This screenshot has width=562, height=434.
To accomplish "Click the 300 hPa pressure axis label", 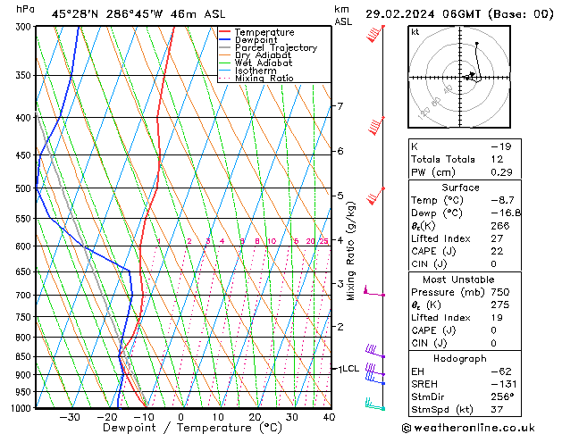I will [23, 27].
